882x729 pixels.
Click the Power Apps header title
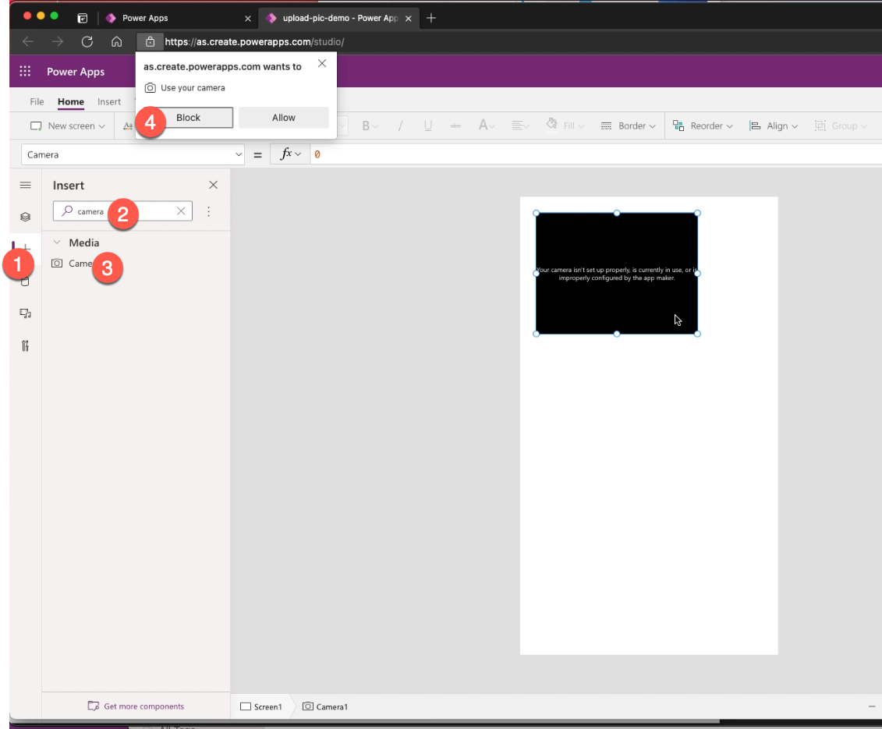[x=76, y=72]
